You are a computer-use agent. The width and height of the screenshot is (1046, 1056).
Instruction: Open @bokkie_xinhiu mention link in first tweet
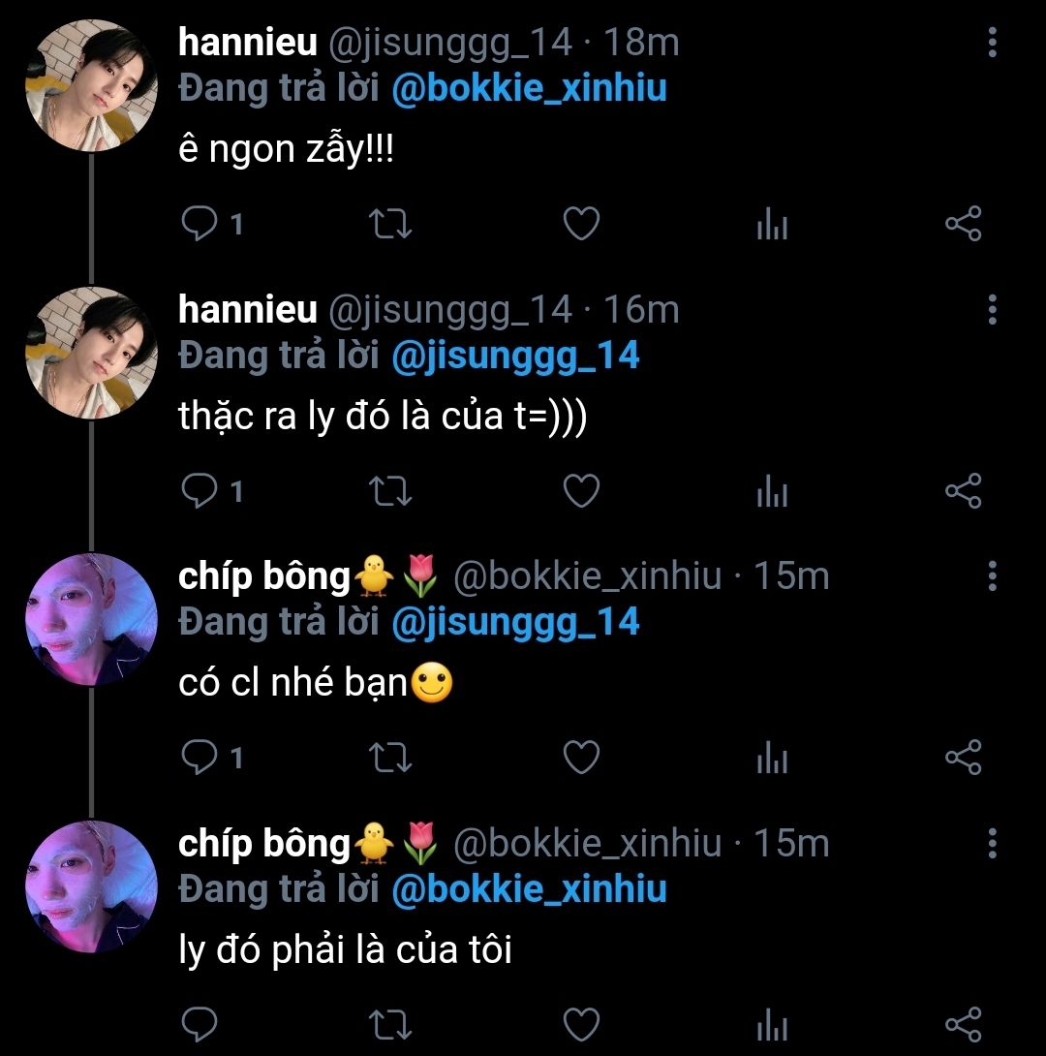click(529, 89)
